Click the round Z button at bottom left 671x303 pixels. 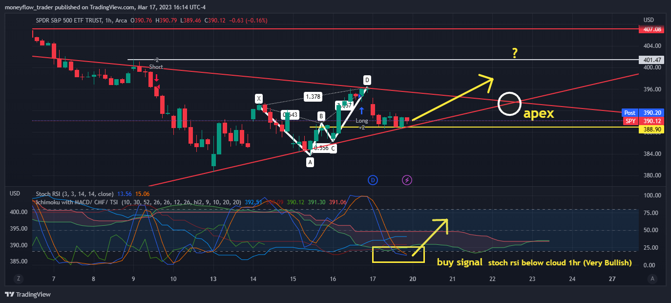[x=19, y=279]
